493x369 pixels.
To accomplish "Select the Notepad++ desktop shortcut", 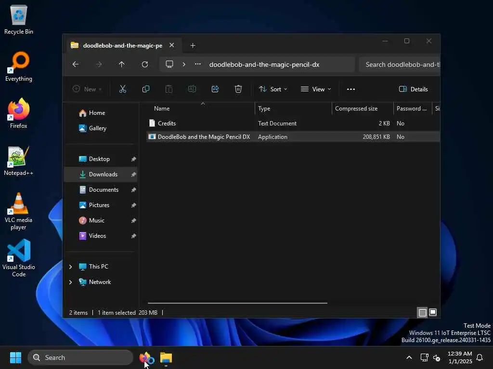I will 19,160.
